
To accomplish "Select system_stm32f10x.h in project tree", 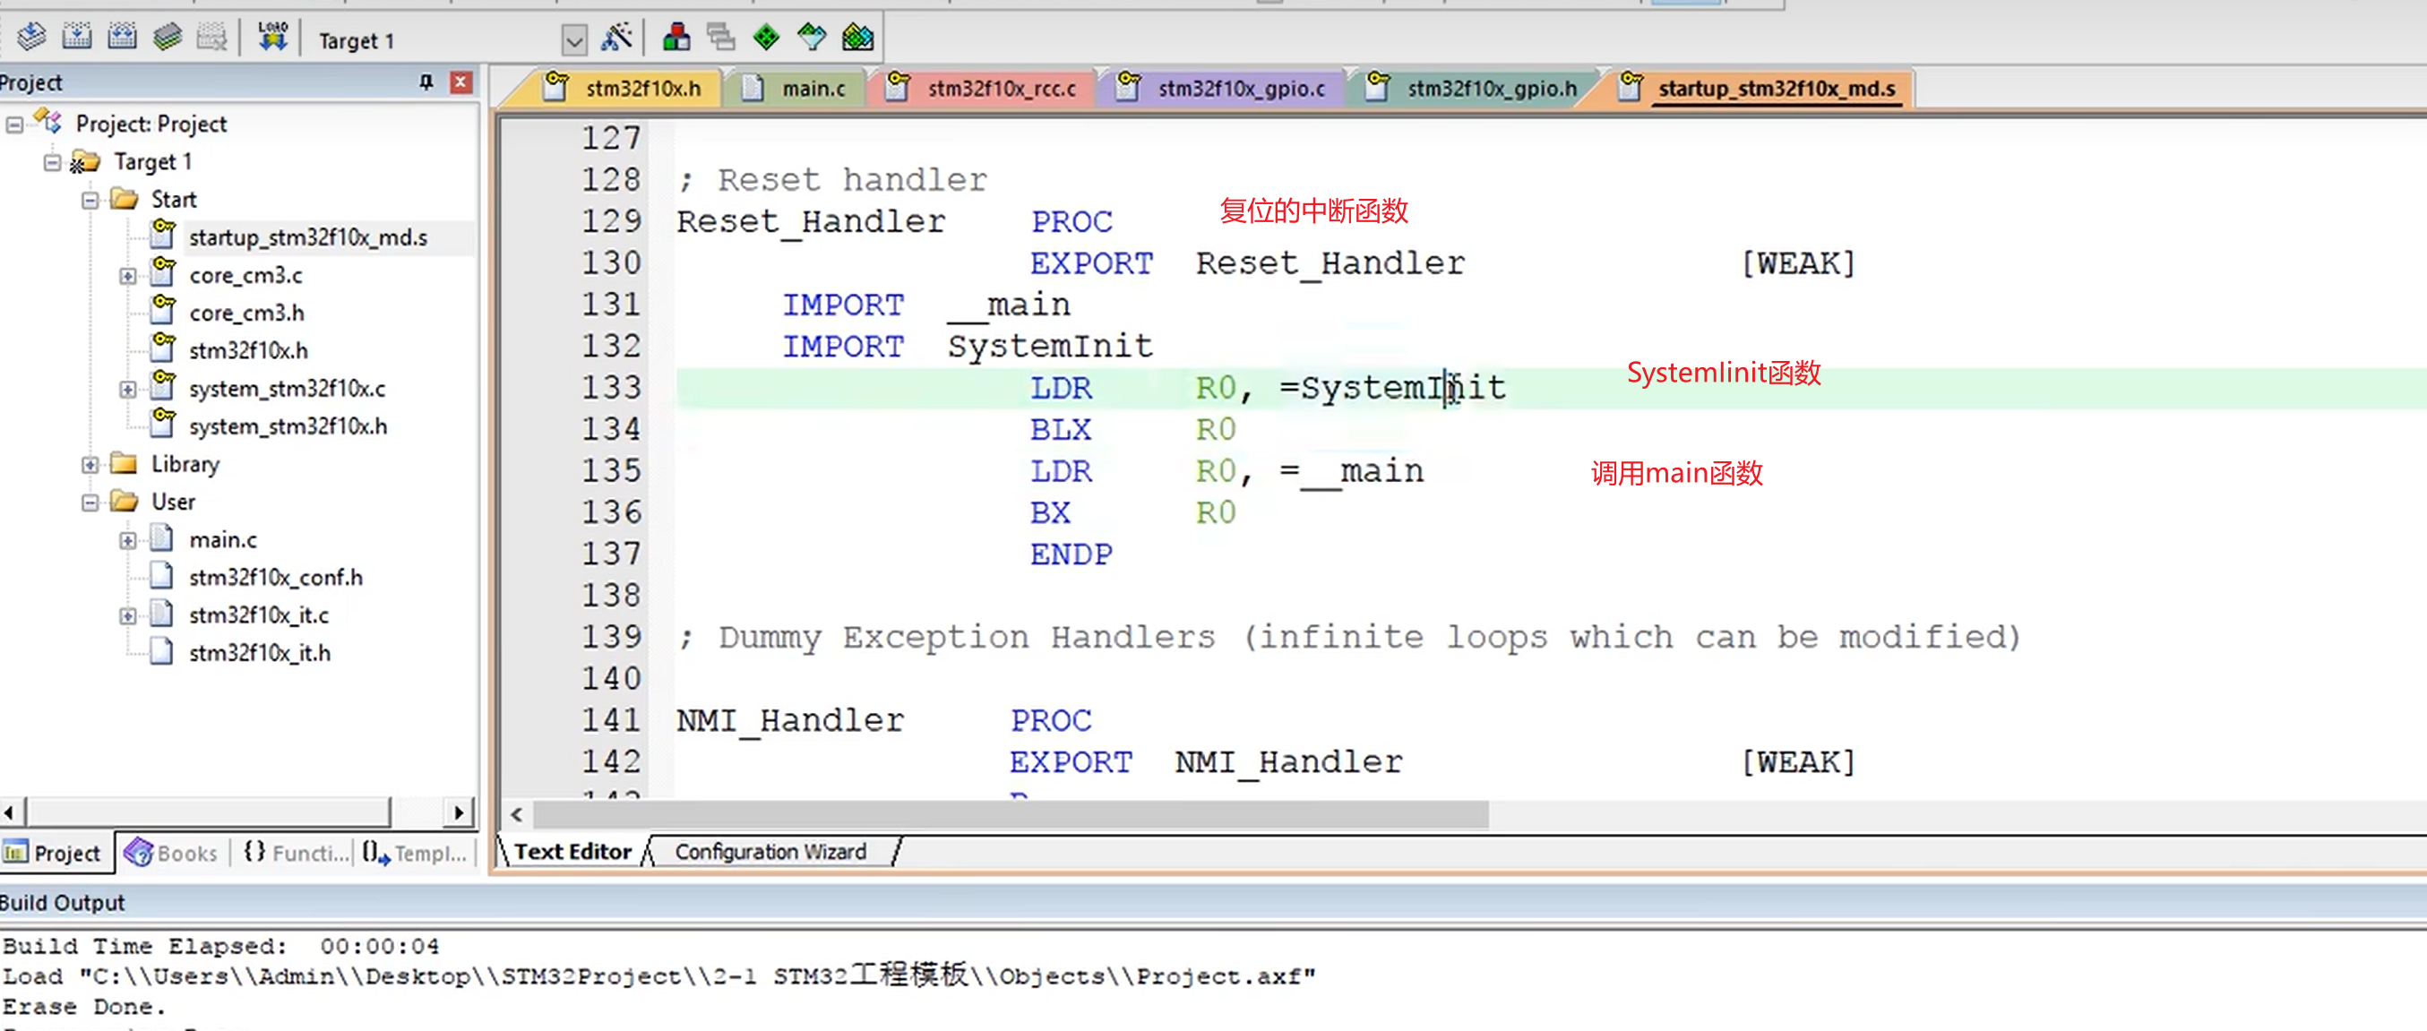I will coord(288,426).
